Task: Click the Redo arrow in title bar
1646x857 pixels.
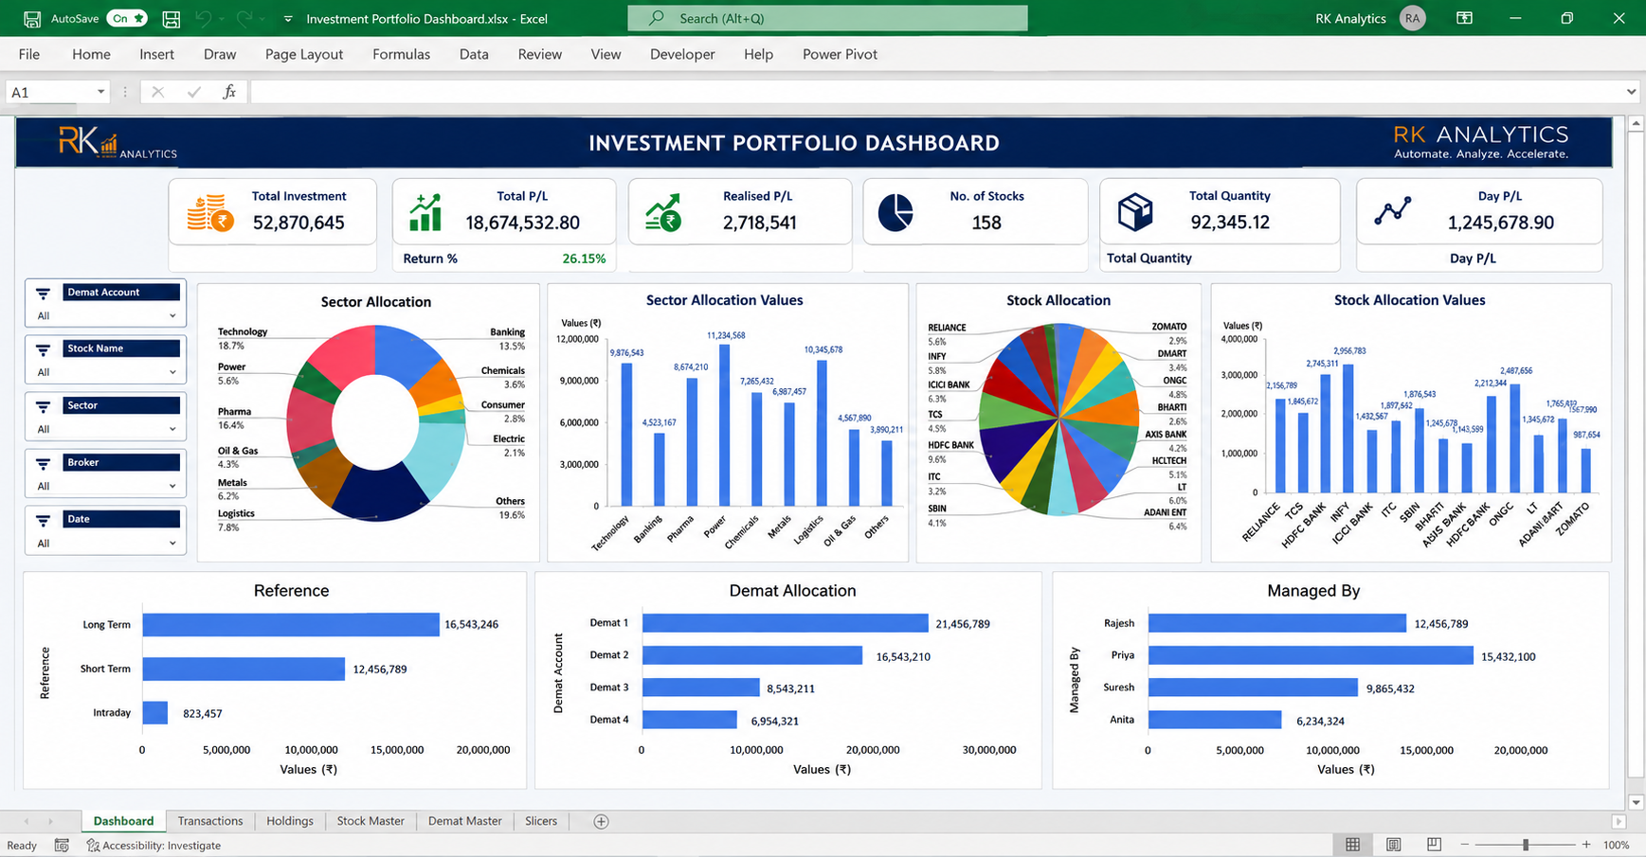Action: tap(244, 18)
